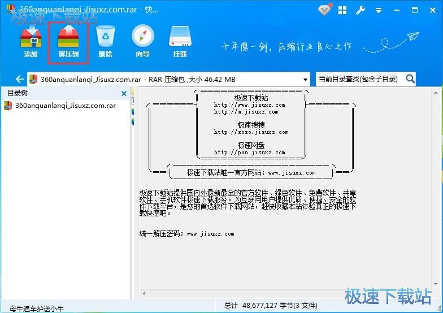The width and height of the screenshot is (443, 313).
Task: Click the 目录树 panel header label
Action: [x=18, y=93]
